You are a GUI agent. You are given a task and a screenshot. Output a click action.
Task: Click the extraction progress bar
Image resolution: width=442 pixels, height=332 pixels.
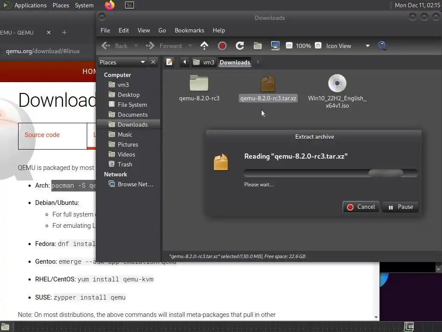coord(330,173)
